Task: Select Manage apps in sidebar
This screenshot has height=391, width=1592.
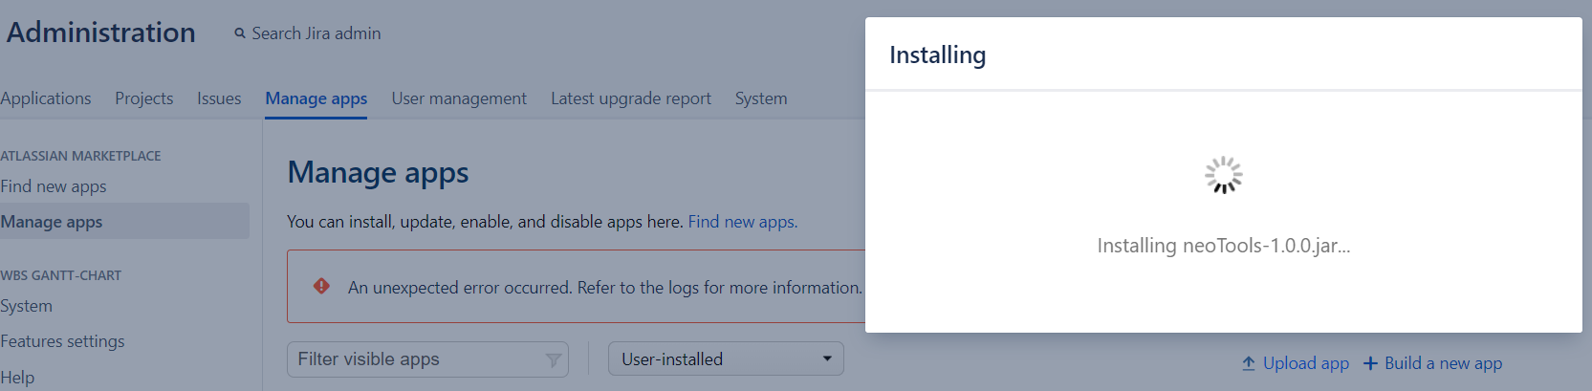Action: pyautogui.click(x=124, y=221)
